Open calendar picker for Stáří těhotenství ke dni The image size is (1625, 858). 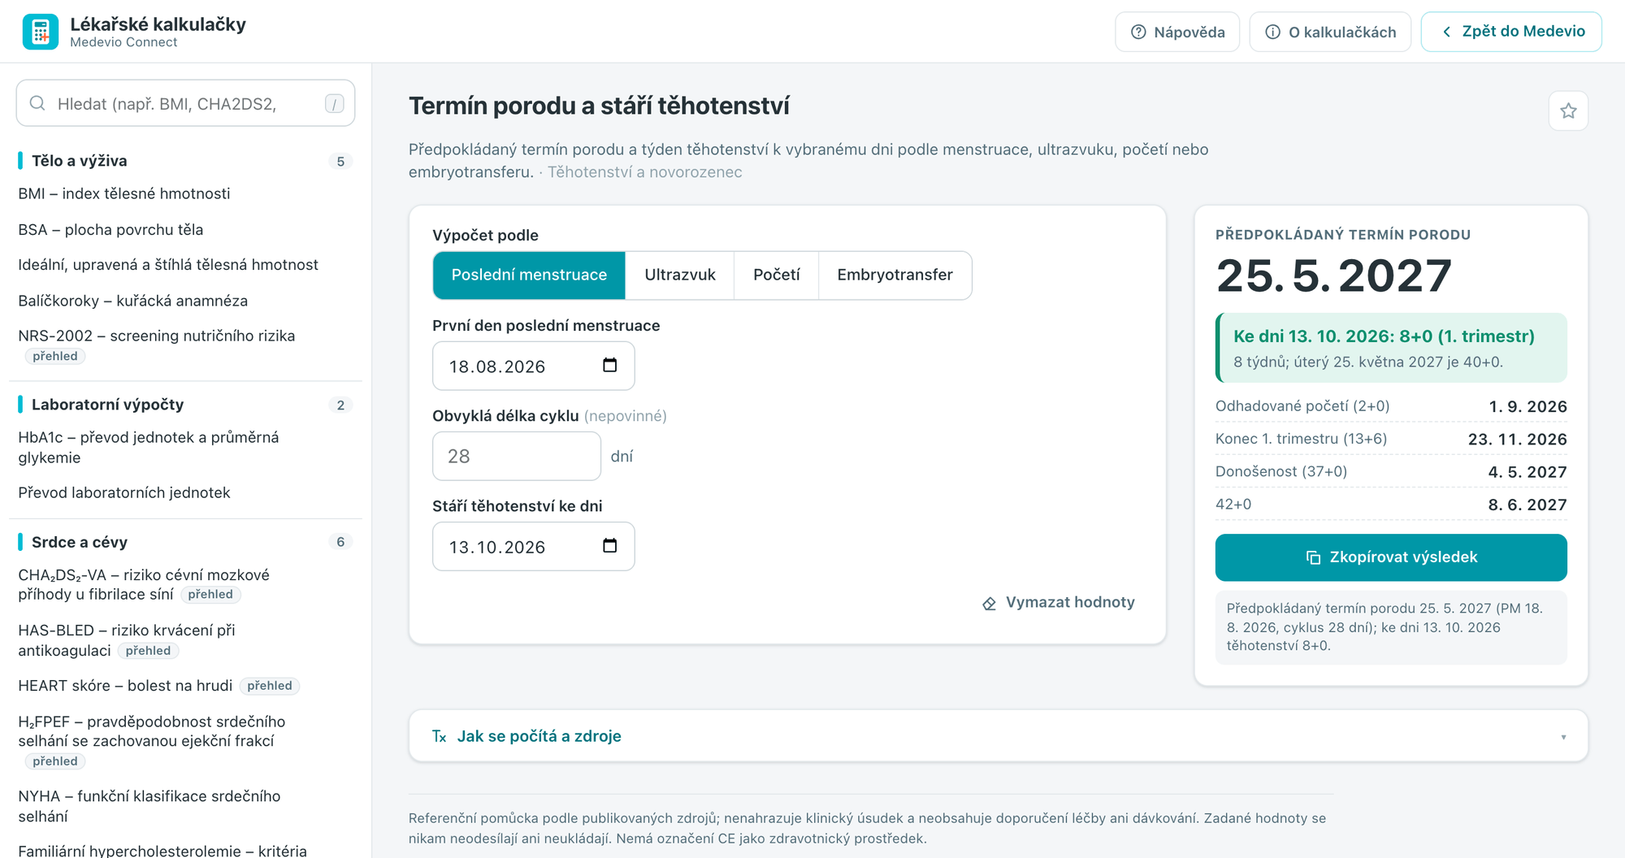[x=610, y=546]
